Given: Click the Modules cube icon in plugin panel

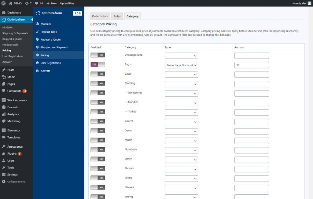Looking at the screenshot, I should (x=37, y=24).
